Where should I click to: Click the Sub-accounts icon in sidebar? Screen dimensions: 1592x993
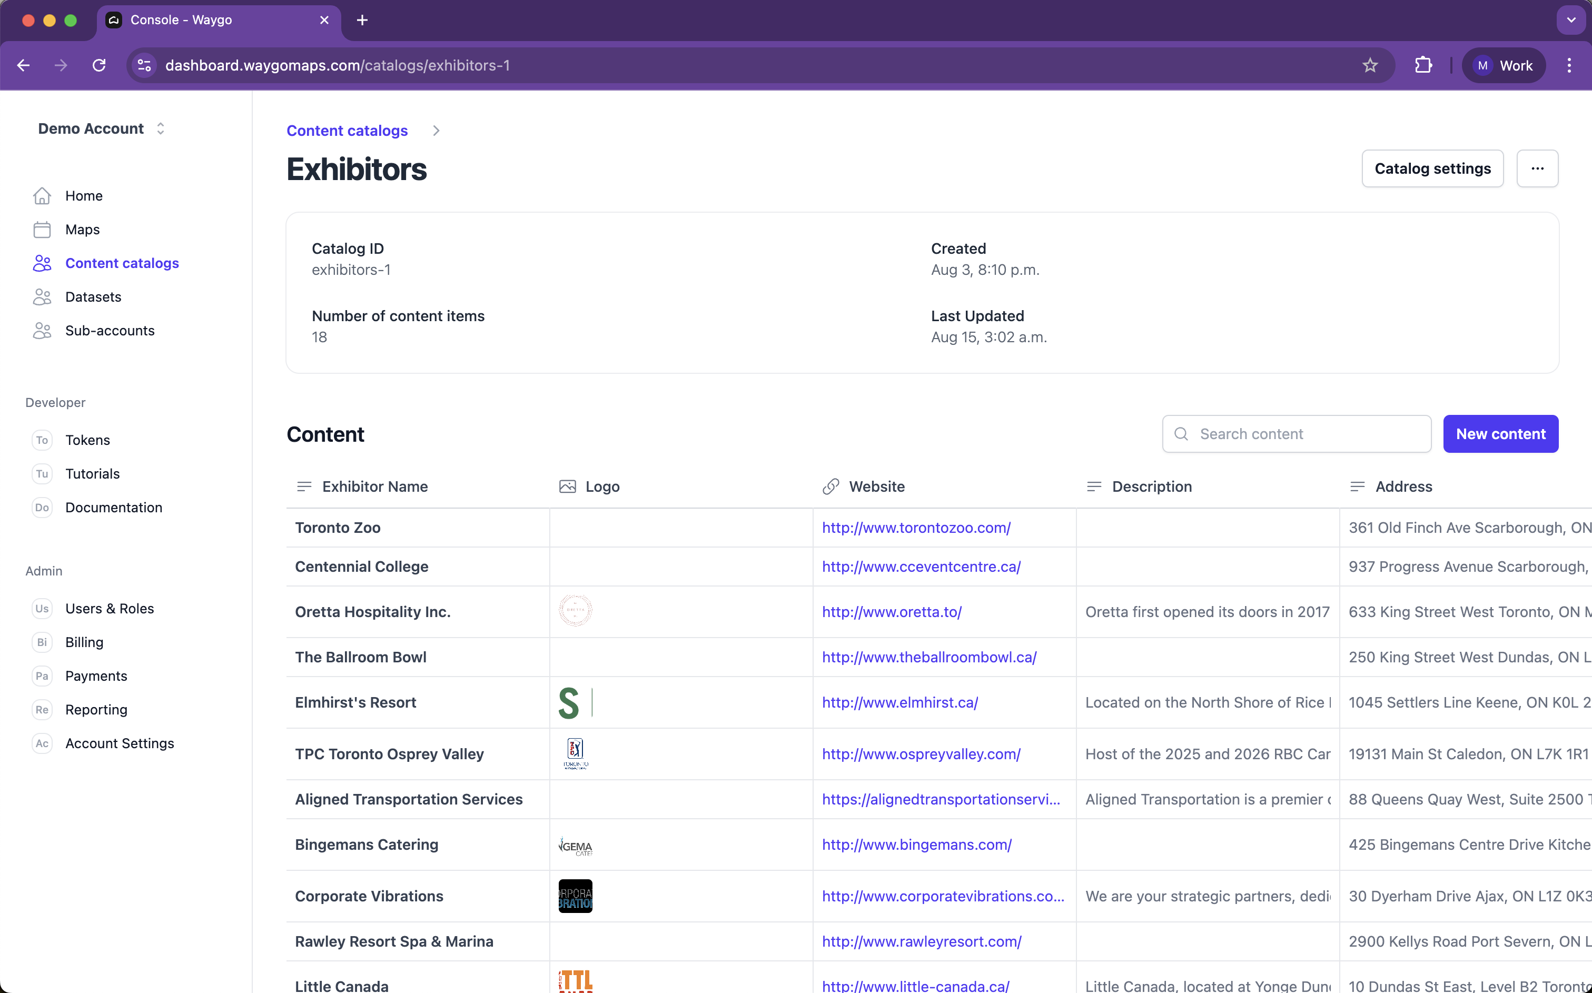pyautogui.click(x=42, y=330)
